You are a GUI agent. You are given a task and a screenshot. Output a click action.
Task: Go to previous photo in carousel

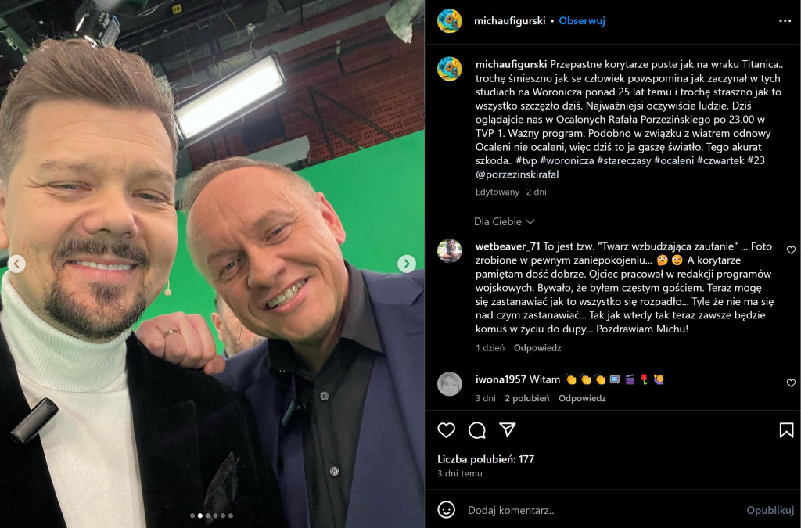coord(16,264)
